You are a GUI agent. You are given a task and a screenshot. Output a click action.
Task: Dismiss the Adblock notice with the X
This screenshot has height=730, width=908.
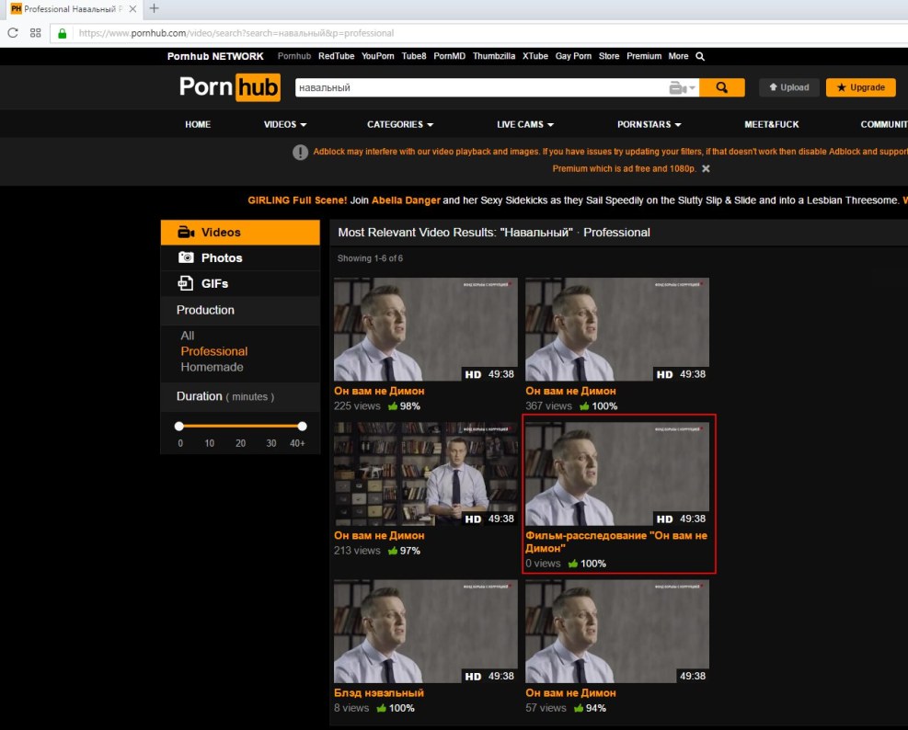tap(706, 169)
